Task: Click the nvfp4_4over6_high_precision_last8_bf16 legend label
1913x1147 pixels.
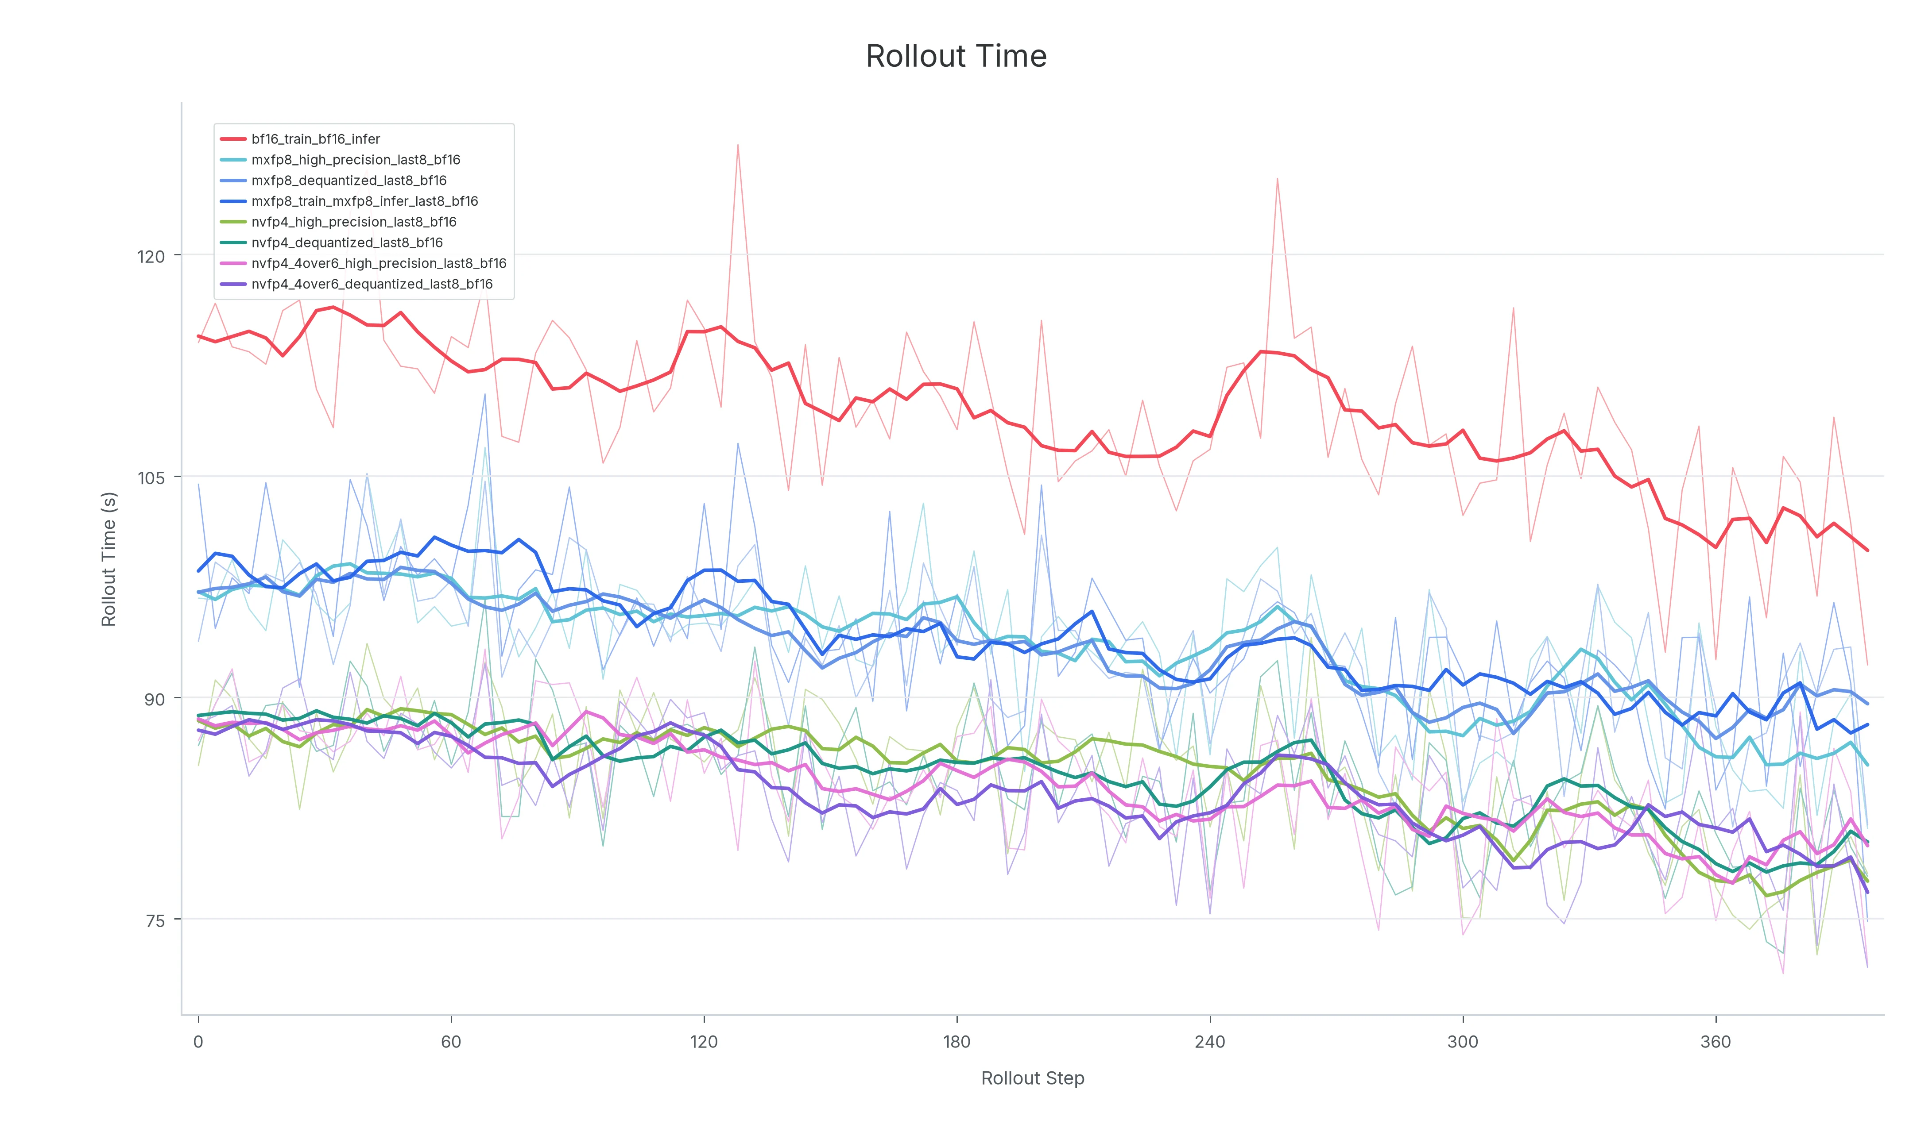Action: (x=379, y=264)
